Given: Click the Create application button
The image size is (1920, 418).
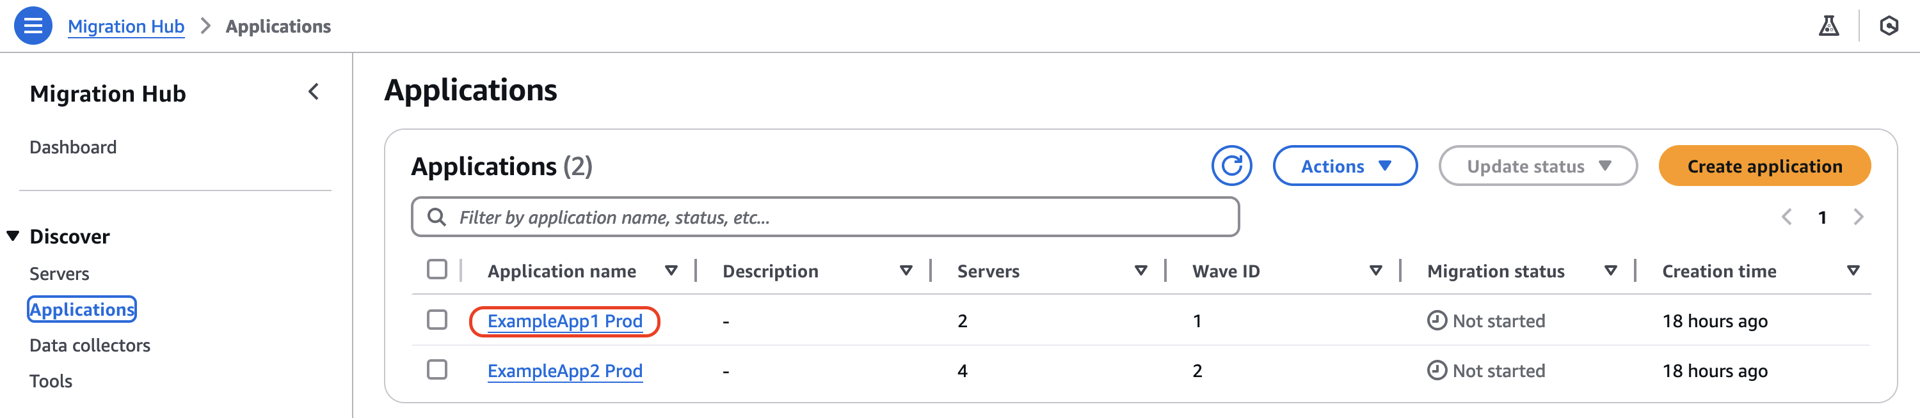Looking at the screenshot, I should click(x=1764, y=166).
